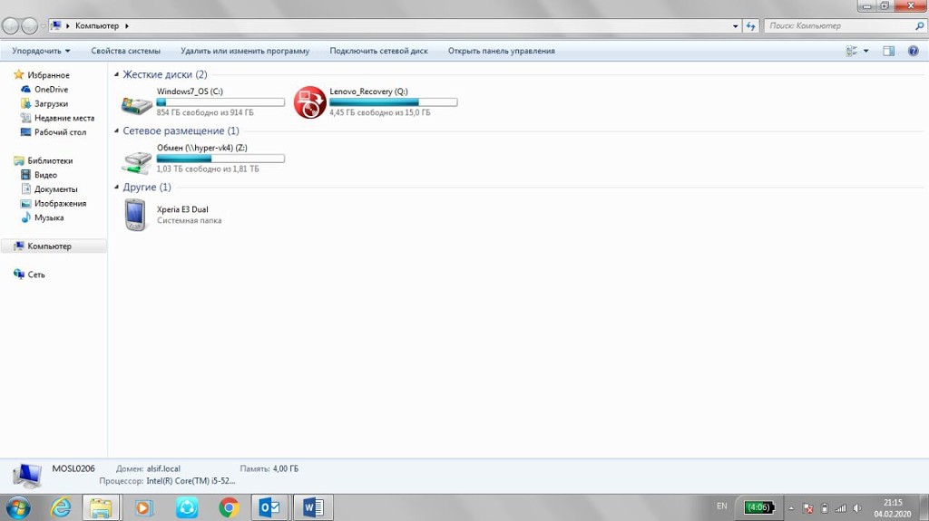929x521 pixels.
Task: Select the Windows7_OS (C:) drive icon
Action: [137, 103]
